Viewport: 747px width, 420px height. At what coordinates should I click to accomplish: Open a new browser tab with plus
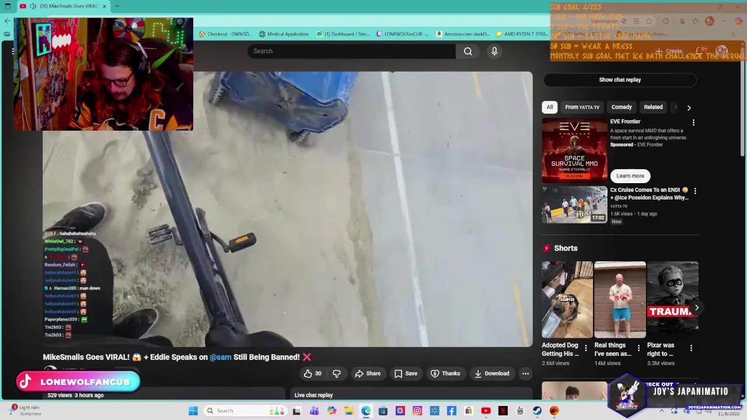(x=117, y=6)
